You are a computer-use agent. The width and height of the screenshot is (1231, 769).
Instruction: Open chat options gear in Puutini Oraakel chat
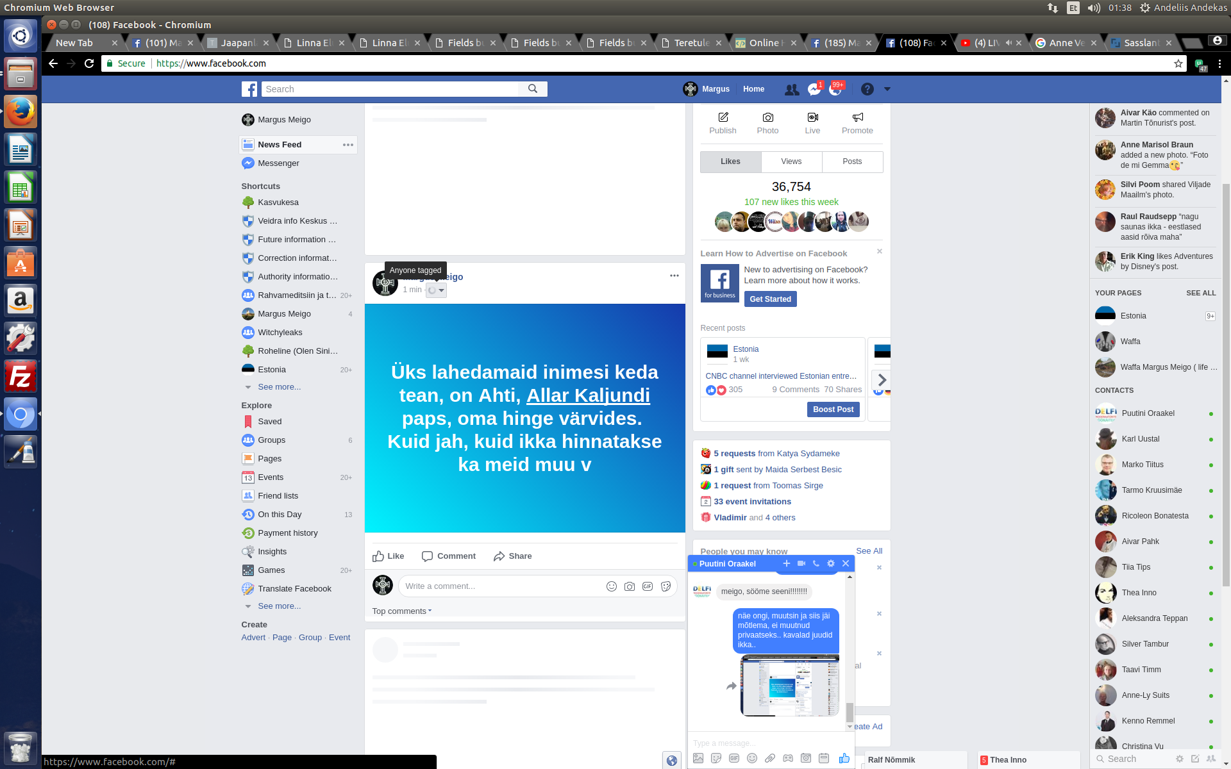831,563
